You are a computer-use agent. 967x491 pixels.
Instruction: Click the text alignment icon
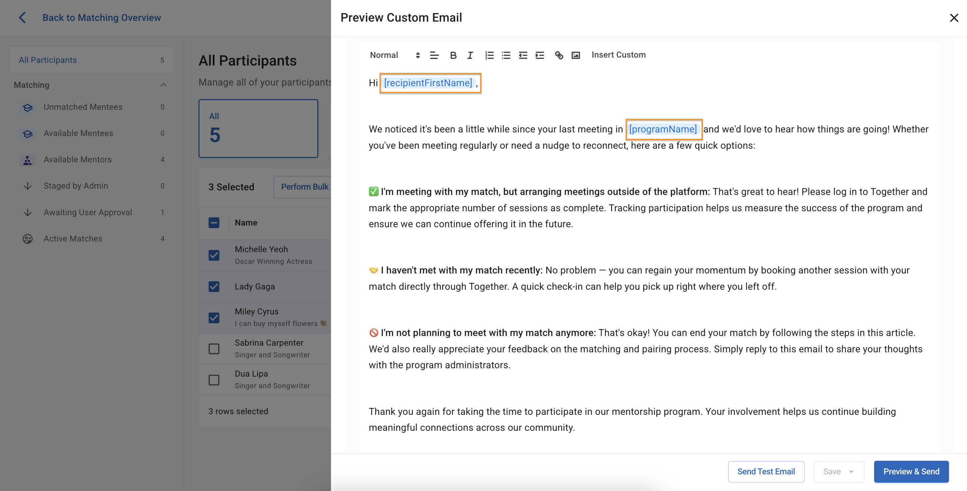(434, 55)
